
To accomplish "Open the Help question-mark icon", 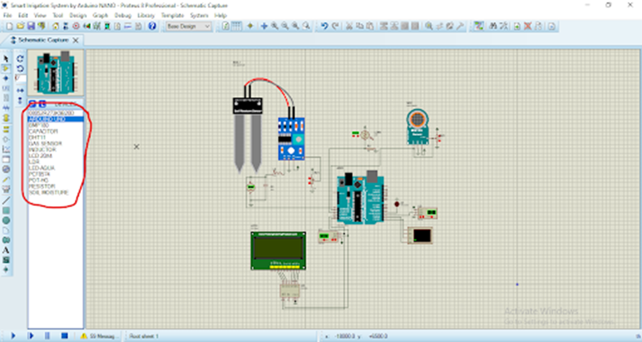I will coord(152,26).
